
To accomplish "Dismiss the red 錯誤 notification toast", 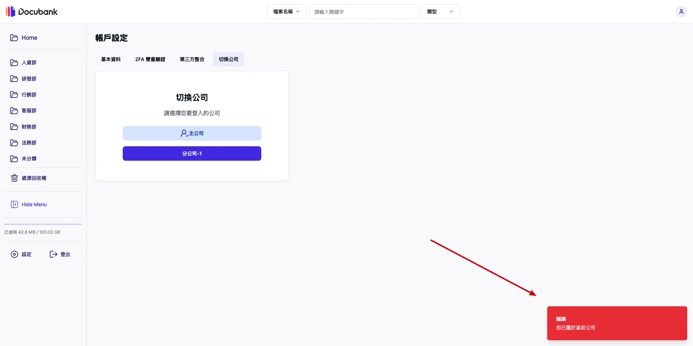I will click(x=617, y=323).
